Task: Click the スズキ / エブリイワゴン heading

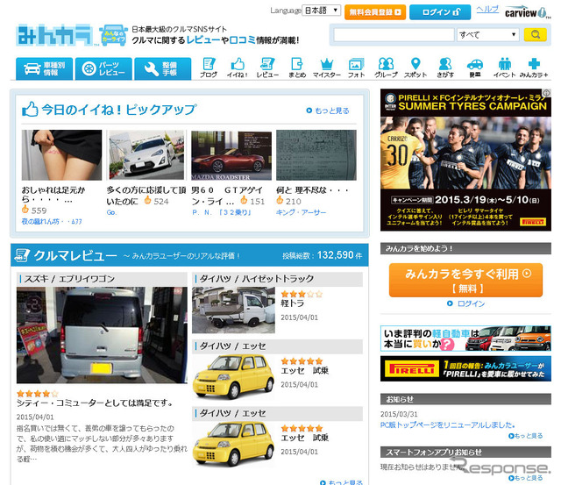Action: [70, 279]
